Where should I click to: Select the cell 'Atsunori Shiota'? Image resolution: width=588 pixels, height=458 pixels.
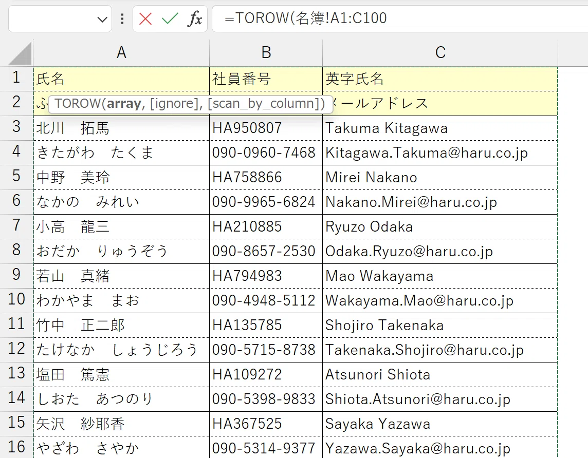coord(440,374)
